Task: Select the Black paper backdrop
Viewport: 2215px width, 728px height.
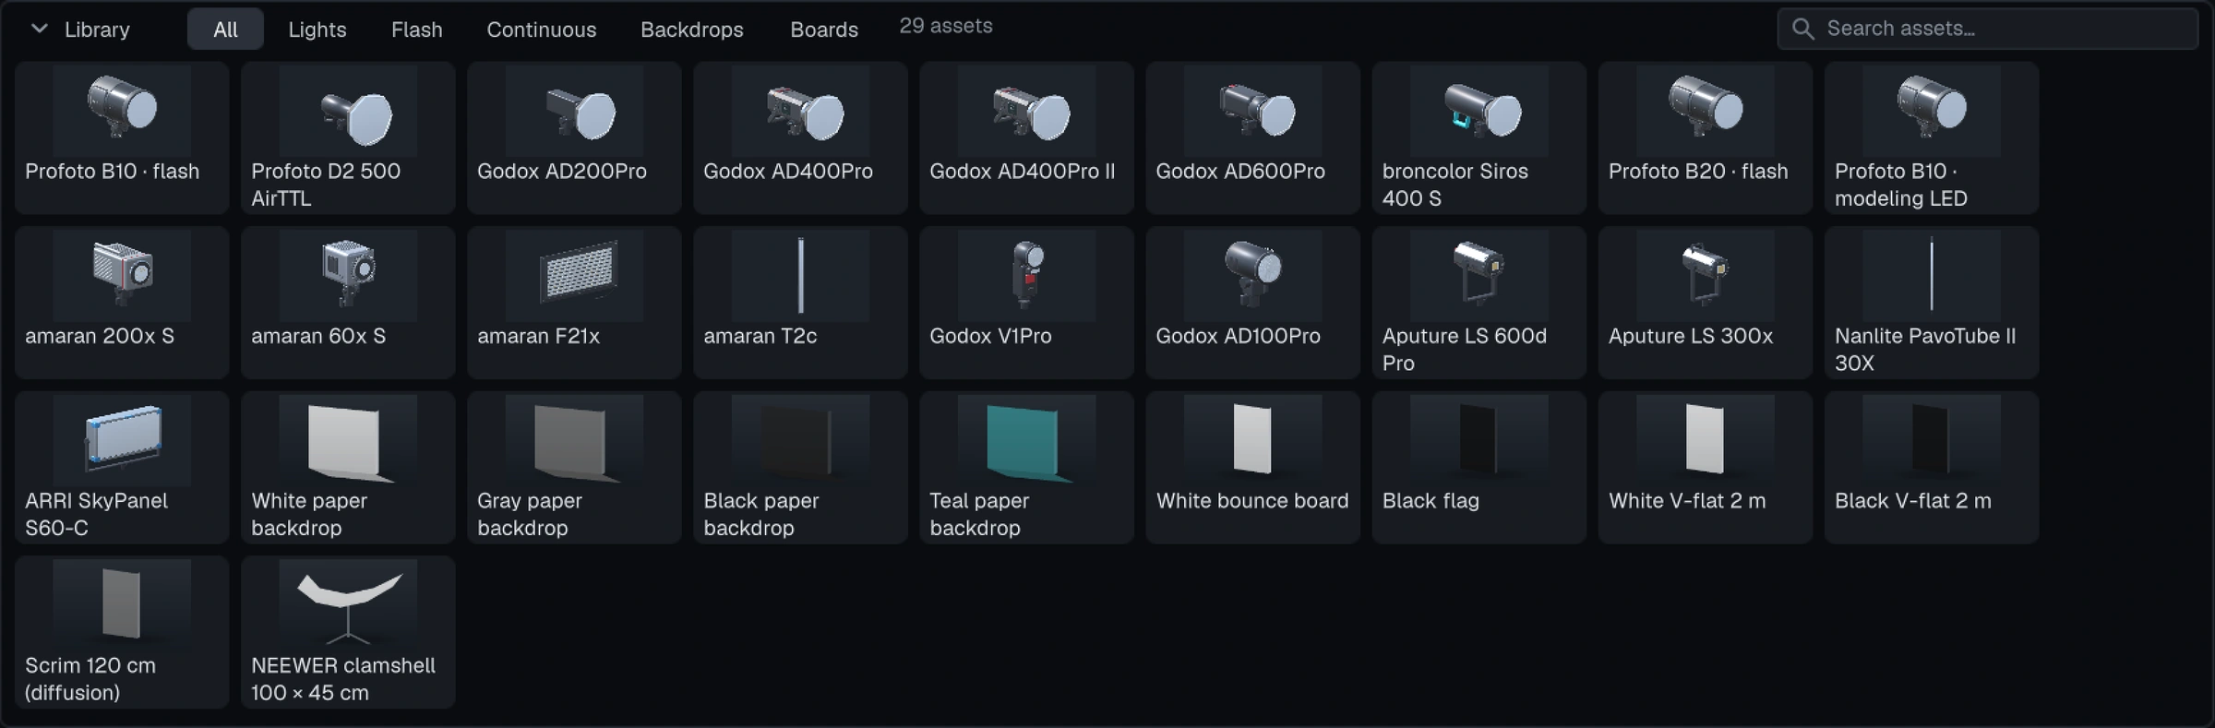Action: (800, 468)
